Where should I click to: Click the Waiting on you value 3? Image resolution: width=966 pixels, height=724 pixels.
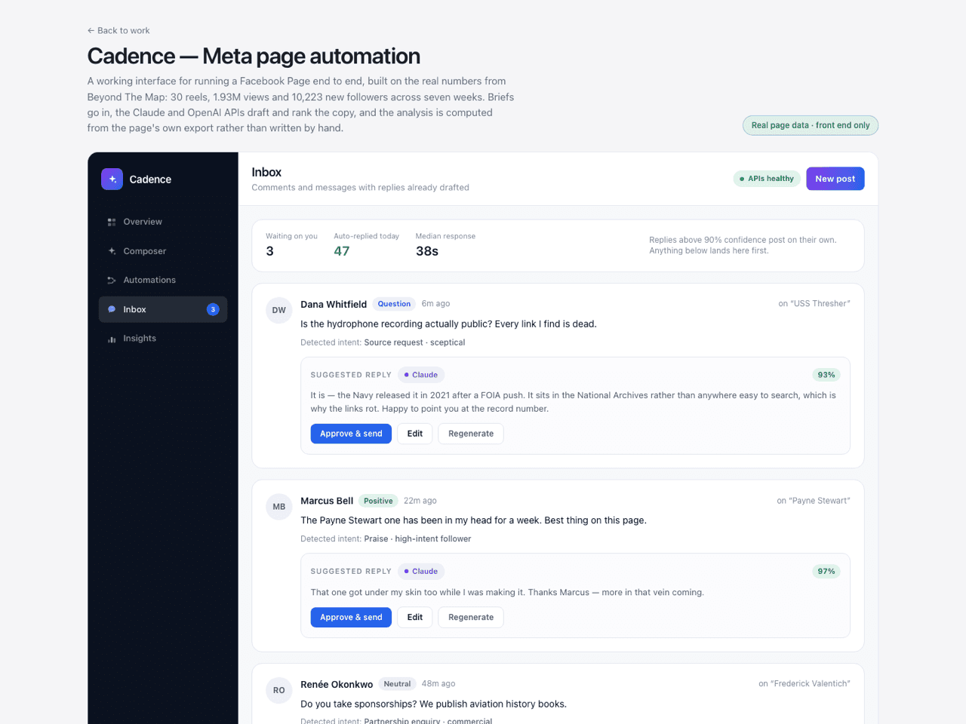pyautogui.click(x=270, y=251)
